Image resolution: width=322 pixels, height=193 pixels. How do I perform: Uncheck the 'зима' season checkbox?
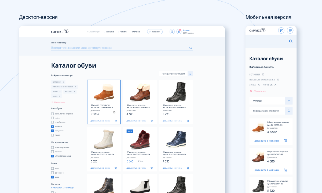52,177
